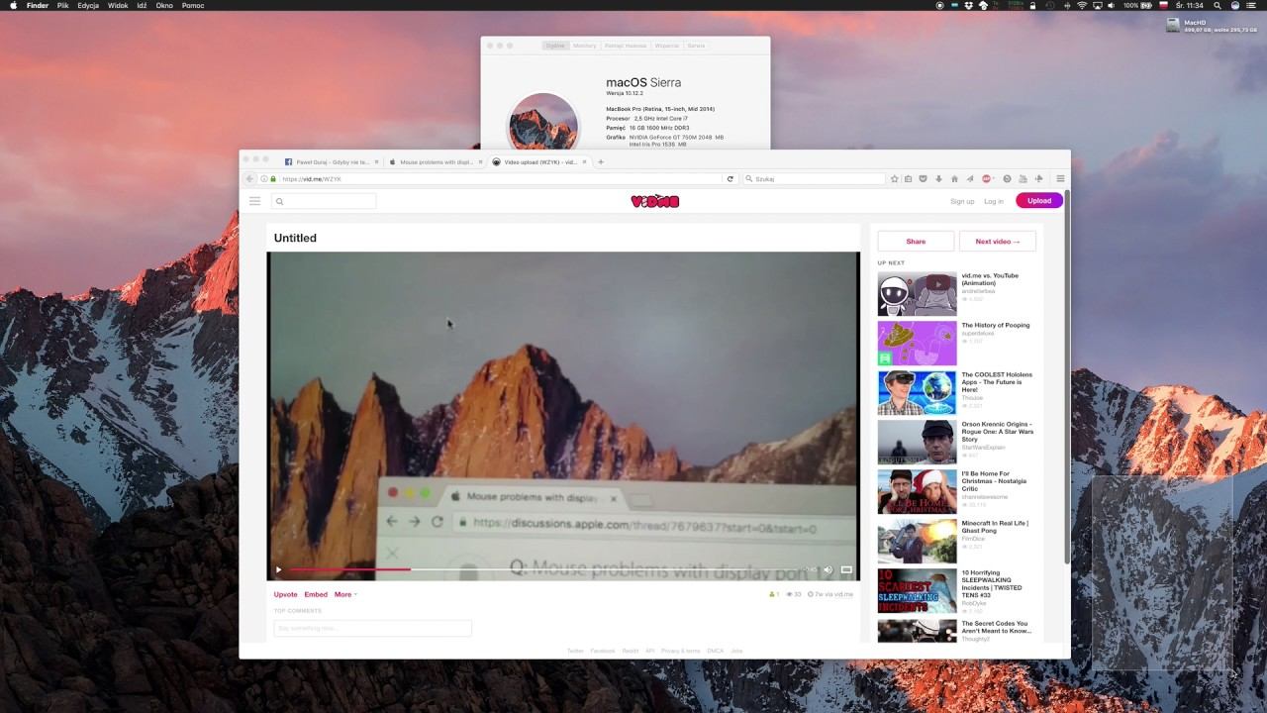
Task: Open I'll Be Home For Christmas thumbnail
Action: click(917, 492)
